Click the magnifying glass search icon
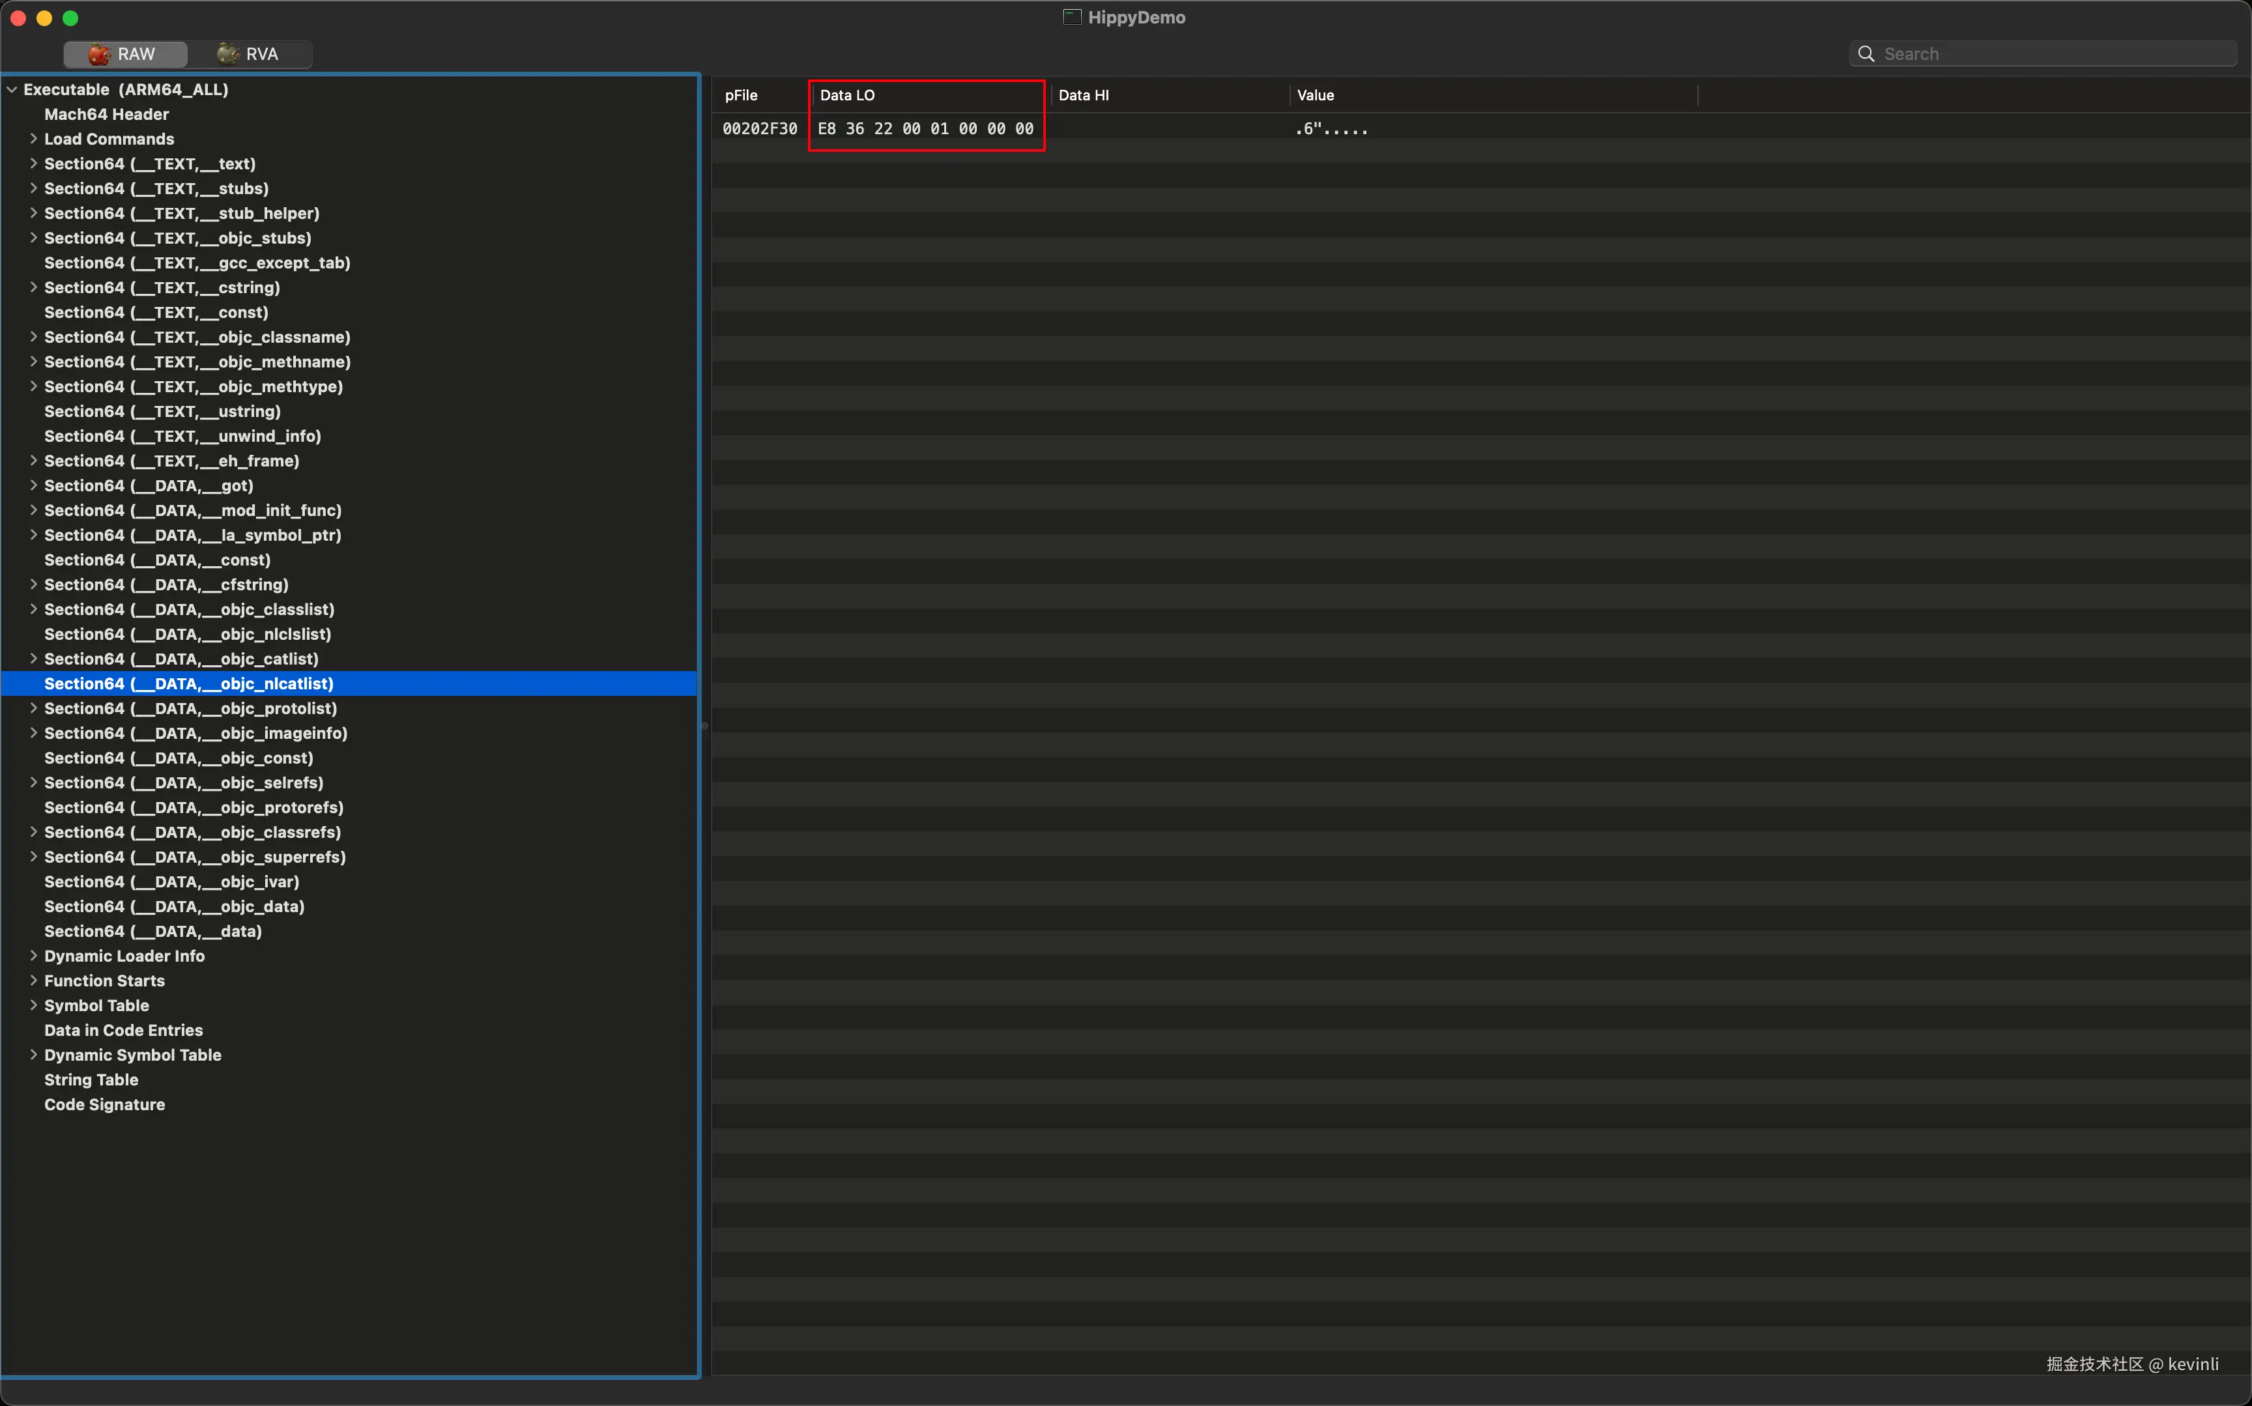The width and height of the screenshot is (2252, 1406). (x=1865, y=54)
